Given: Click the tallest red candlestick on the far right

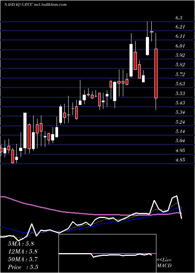Looking at the screenshot, I should [x=156, y=73].
